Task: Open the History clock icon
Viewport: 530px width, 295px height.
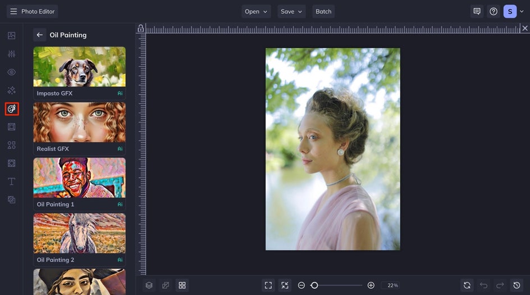Action: (x=517, y=285)
